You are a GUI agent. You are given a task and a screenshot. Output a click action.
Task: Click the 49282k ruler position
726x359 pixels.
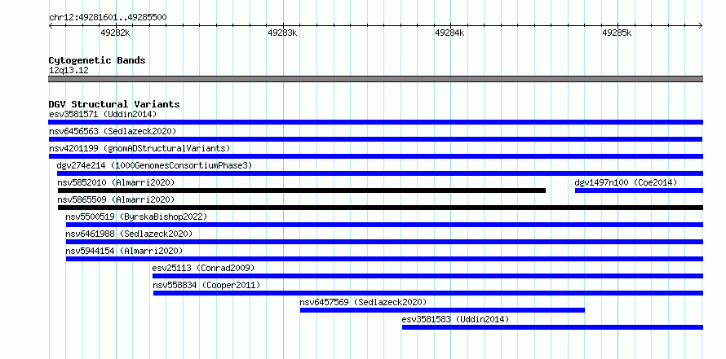tap(115, 33)
